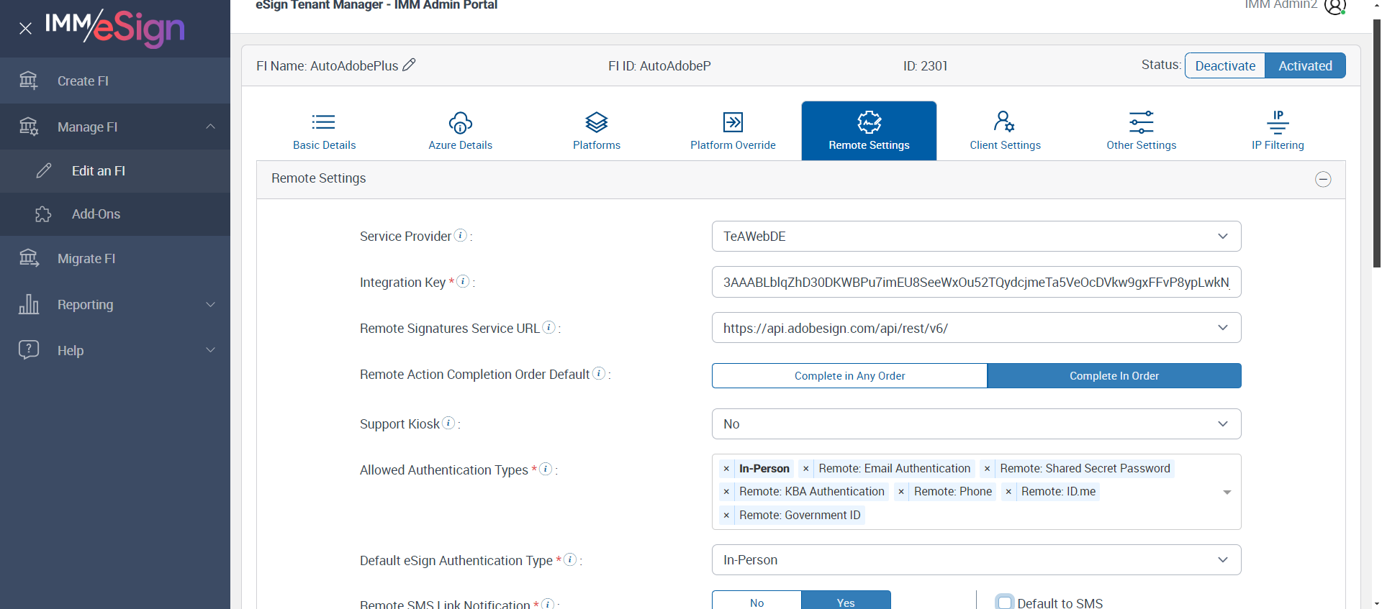Screen dimensions: 1382x609
Task: Open the Create FI menu item
Action: click(115, 81)
